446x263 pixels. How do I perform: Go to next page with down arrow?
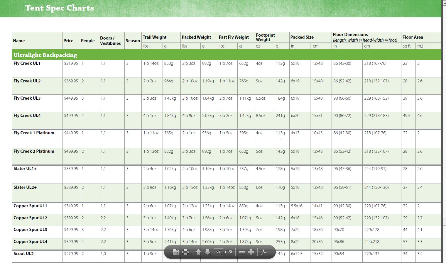click(207, 252)
